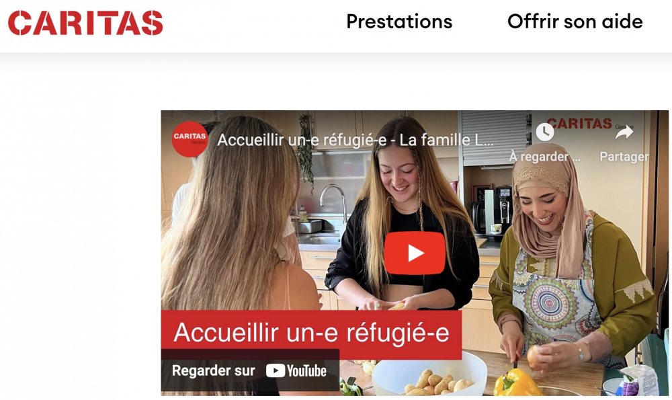Click the kitchen faucet in the video frame
The width and height of the screenshot is (672, 400).
coord(334,202)
